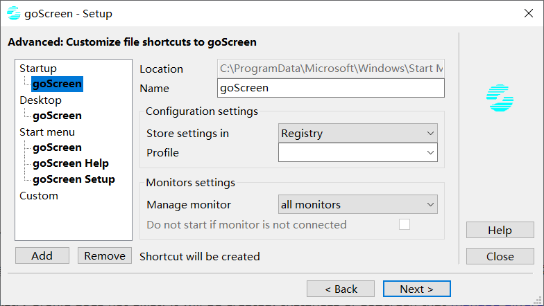Click the goScreen logo in title bar
544x306 pixels.
coord(13,14)
